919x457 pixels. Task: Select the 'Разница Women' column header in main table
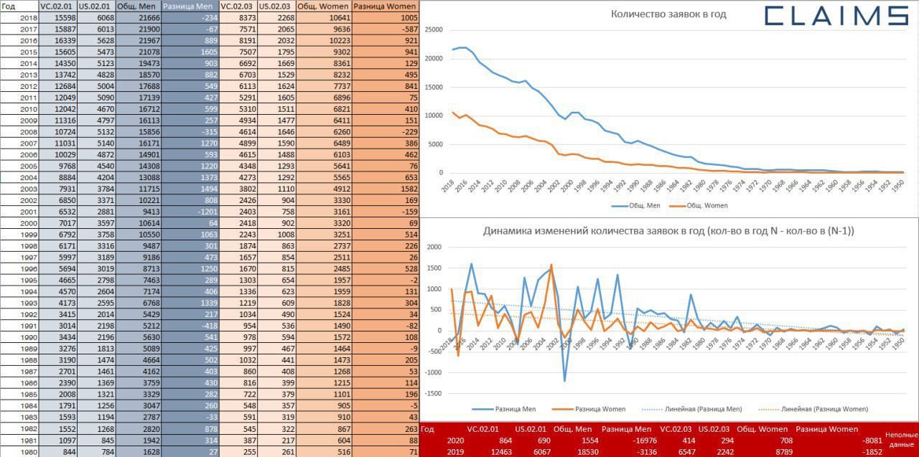tap(386, 6)
